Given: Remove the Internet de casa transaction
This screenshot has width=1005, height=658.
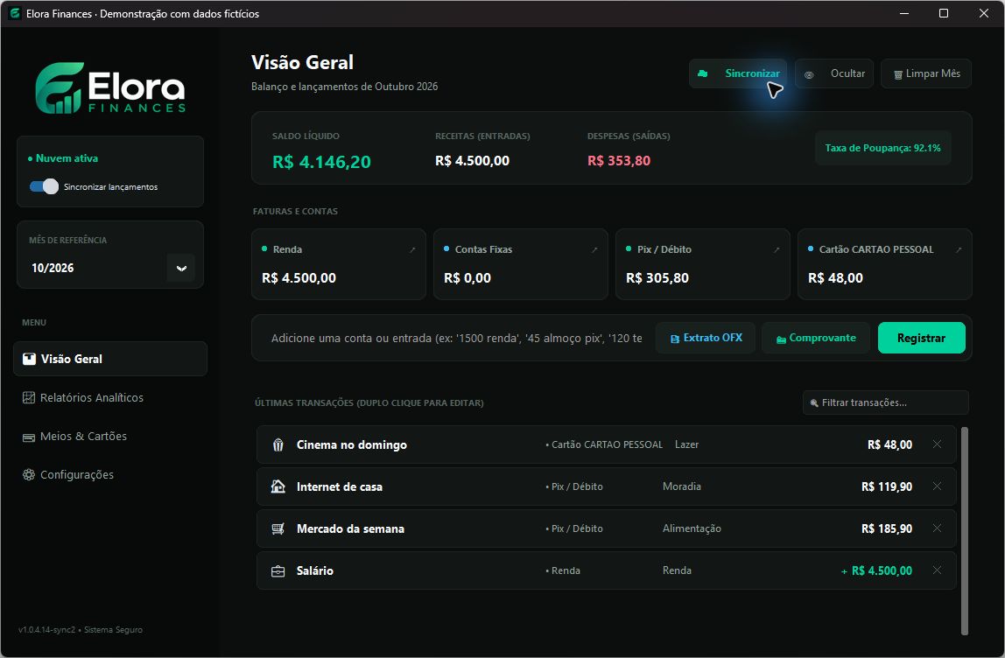Looking at the screenshot, I should (x=937, y=486).
